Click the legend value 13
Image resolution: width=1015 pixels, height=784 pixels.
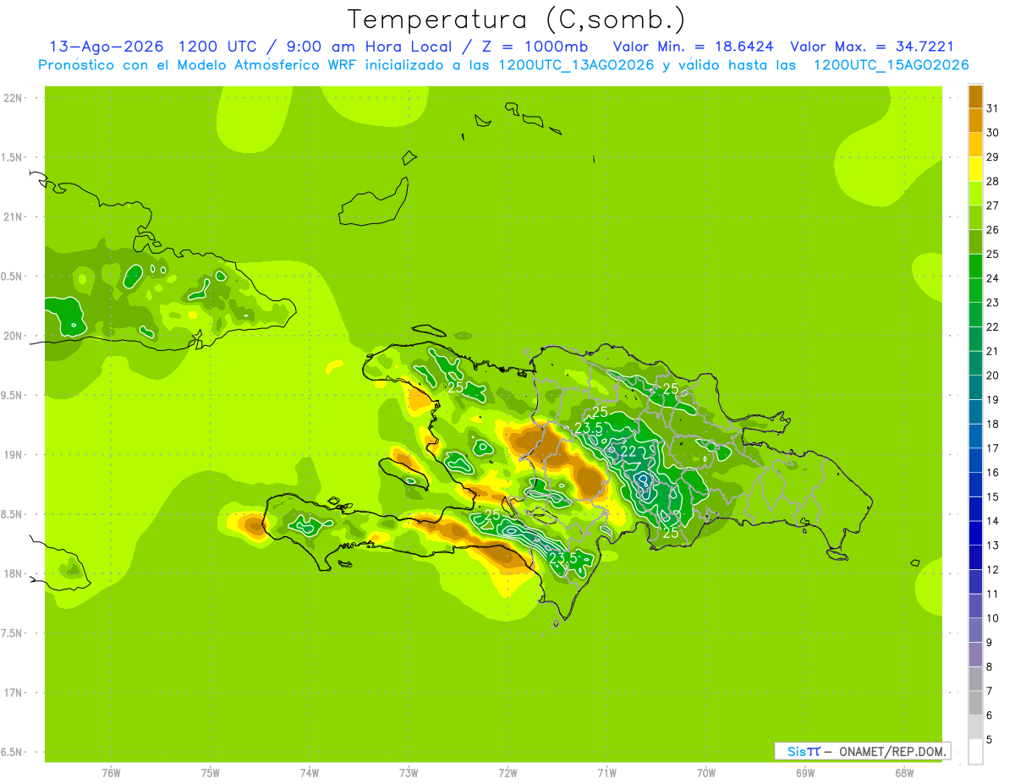click(x=992, y=545)
